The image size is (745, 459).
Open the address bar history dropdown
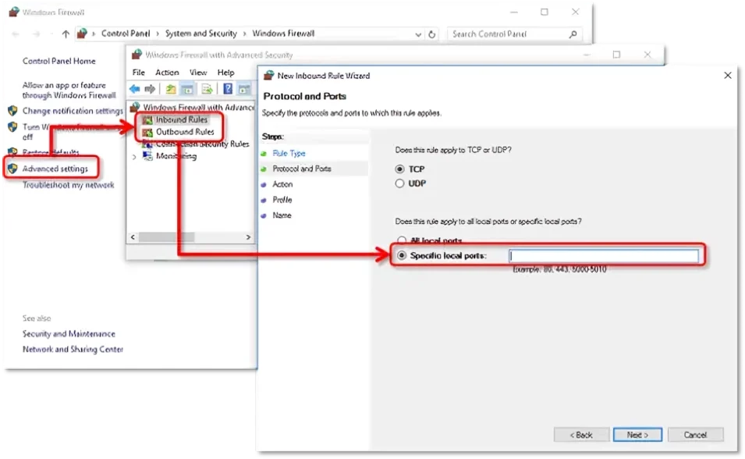point(418,34)
